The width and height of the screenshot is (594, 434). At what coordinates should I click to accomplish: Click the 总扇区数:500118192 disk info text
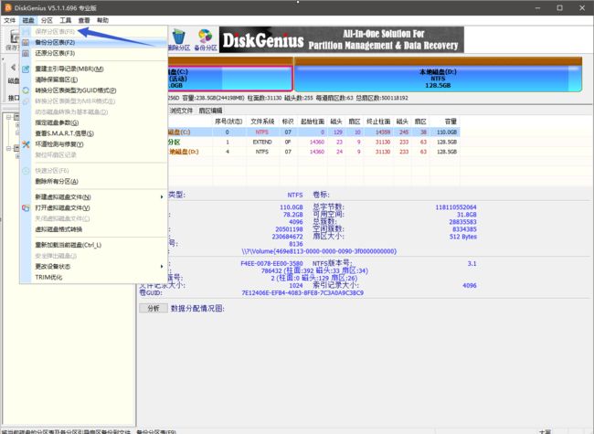point(382,98)
